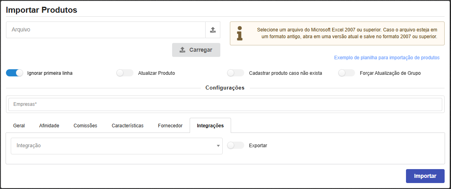The height and width of the screenshot is (189, 451).
Task: Turn on Forçar Atualização de Grupo
Action: point(346,73)
